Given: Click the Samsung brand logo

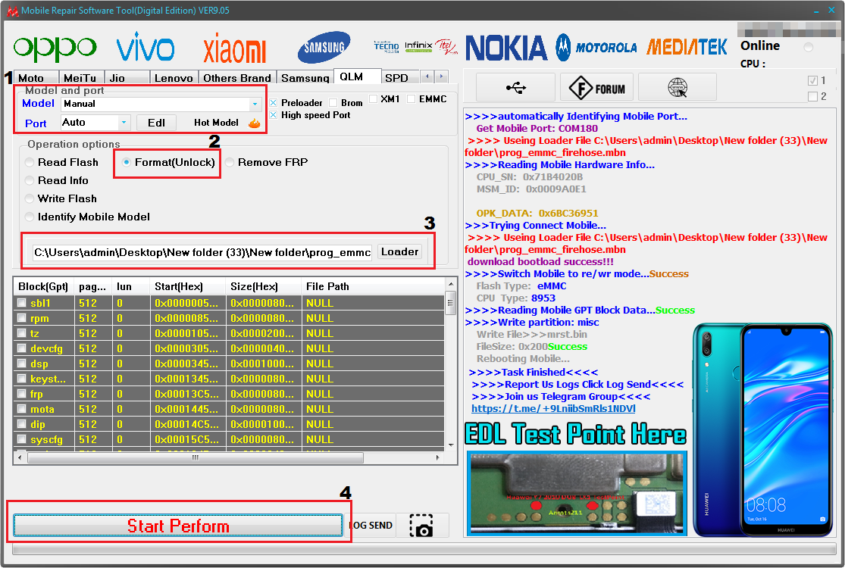Looking at the screenshot, I should pos(324,48).
